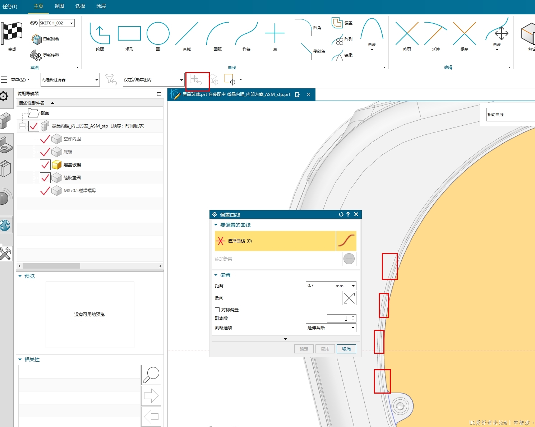Viewport: 535px width, 427px height.
Task: Select the Circle sketch tool
Action: coord(158,33)
